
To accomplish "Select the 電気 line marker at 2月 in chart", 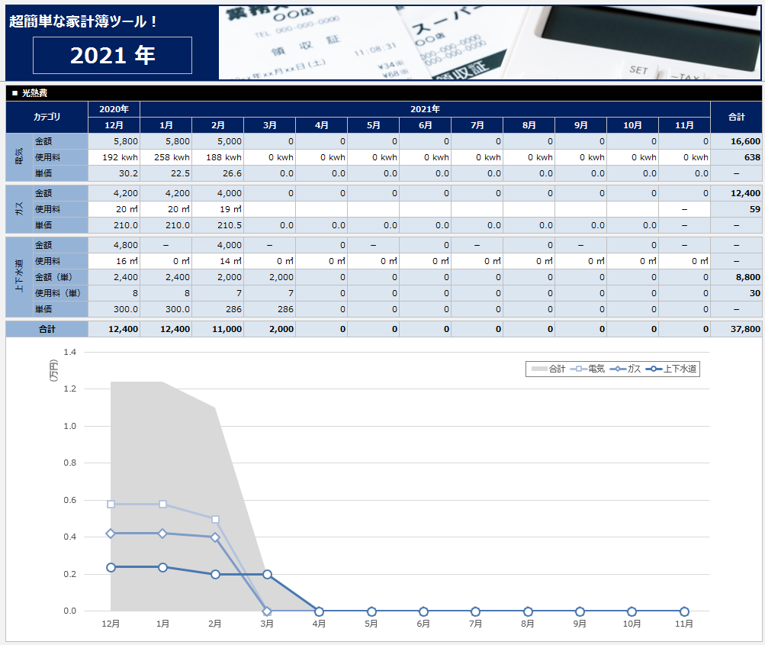I will (x=215, y=520).
